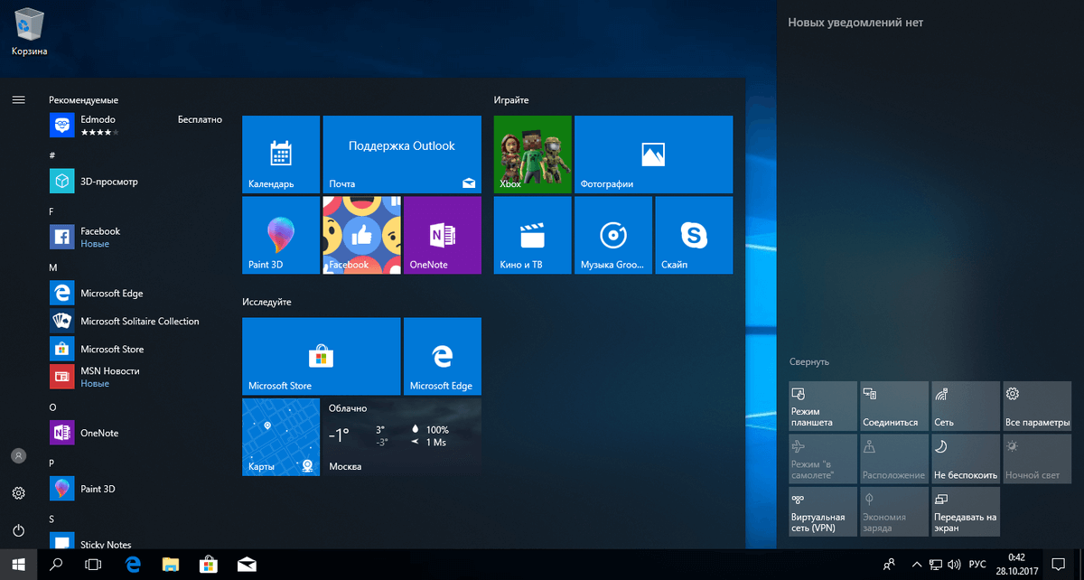The height and width of the screenshot is (580, 1084).
Task: Open the Кино и ТВ tile
Action: coord(532,235)
